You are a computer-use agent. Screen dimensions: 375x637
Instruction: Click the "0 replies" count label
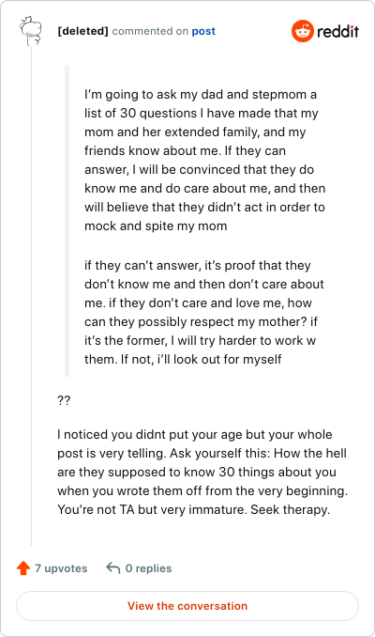[148, 567]
